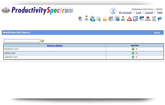The height and width of the screenshot is (105, 165).
Task: Click the green plus add source icon
Action: 43,41
